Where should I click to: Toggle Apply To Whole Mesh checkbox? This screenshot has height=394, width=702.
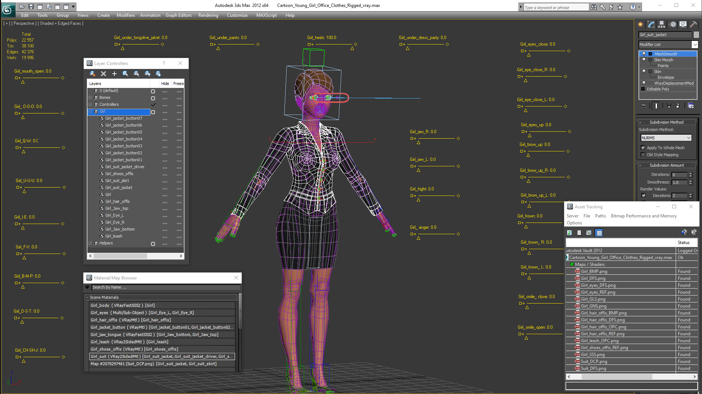point(643,148)
